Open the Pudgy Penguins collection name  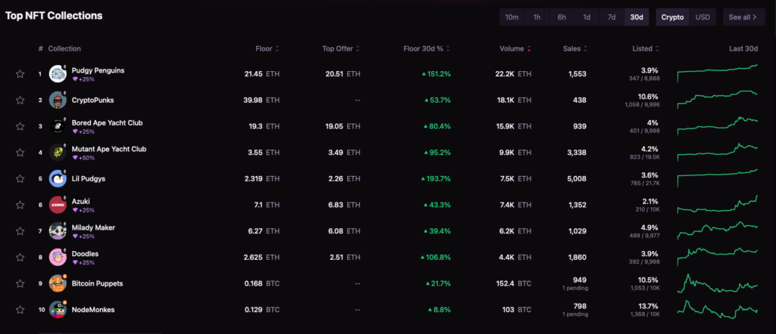pyautogui.click(x=98, y=70)
